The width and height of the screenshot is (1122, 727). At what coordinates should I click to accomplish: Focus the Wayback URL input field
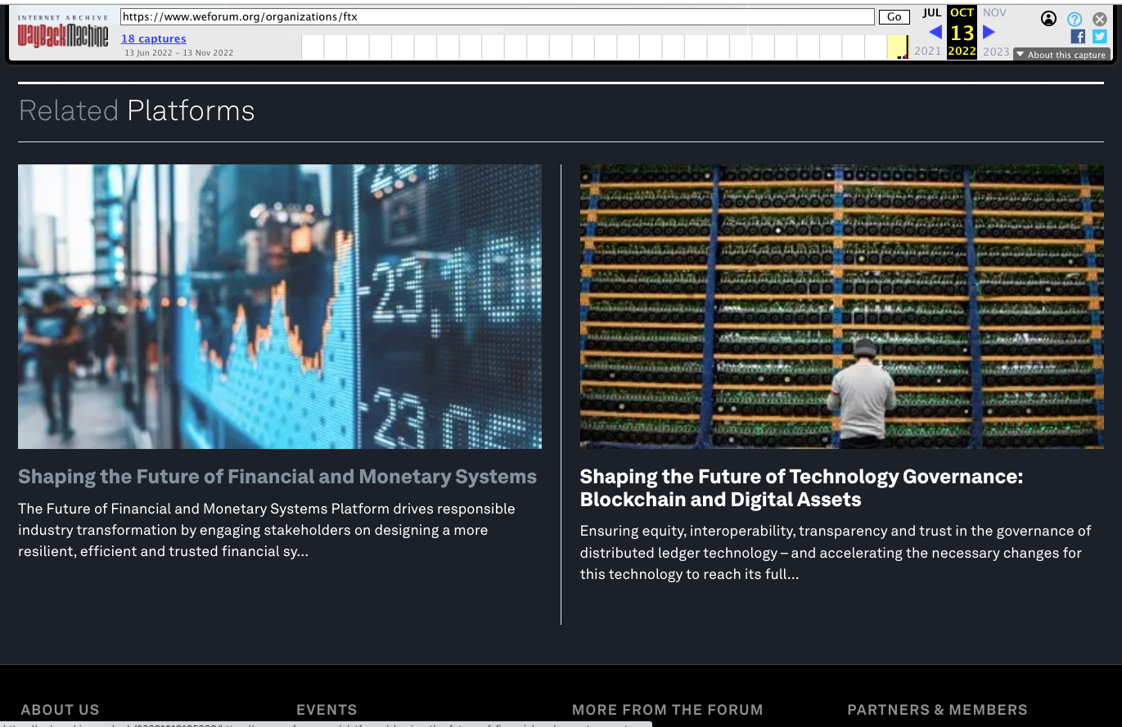(x=498, y=16)
